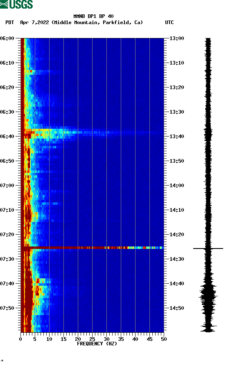Click the 13:10 UTC time label
The height and width of the screenshot is (365, 226).
[x=176, y=63]
